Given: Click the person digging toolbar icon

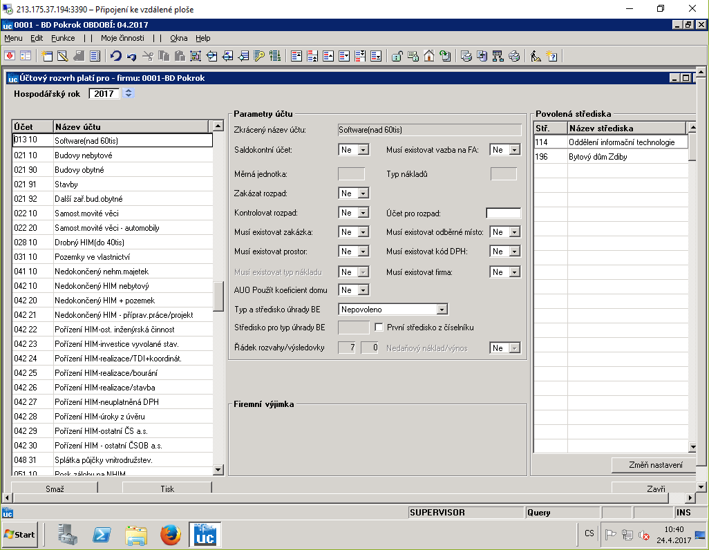Looking at the screenshot, I should coord(536,56).
